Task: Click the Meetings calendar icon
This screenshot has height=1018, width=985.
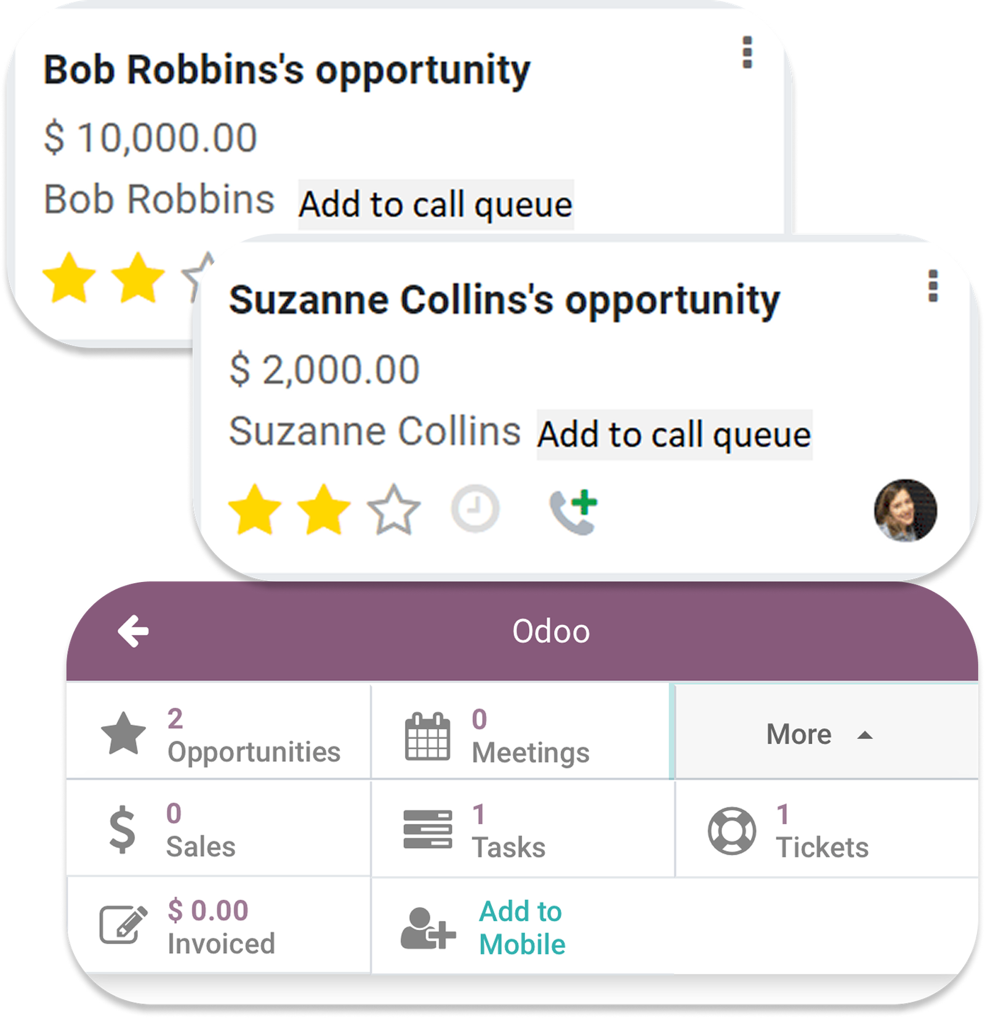Action: coord(427,736)
